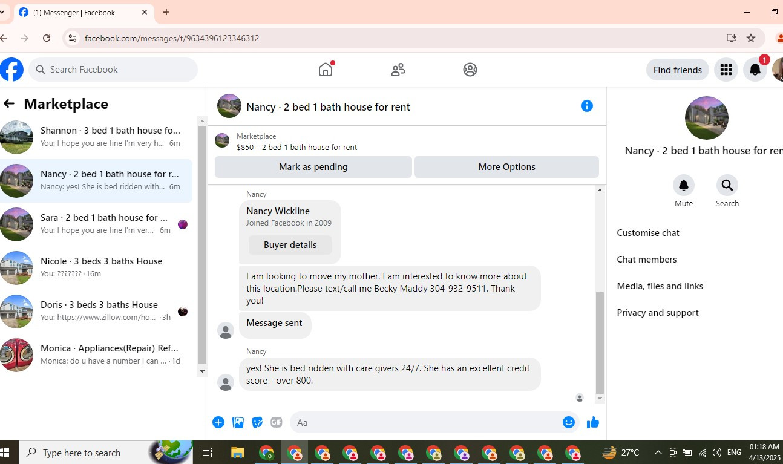Image resolution: width=783 pixels, height=464 pixels.
Task: Click Find friends button
Action: click(678, 70)
